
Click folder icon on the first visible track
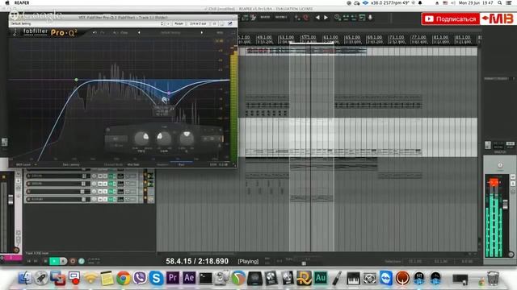[x=150, y=176]
